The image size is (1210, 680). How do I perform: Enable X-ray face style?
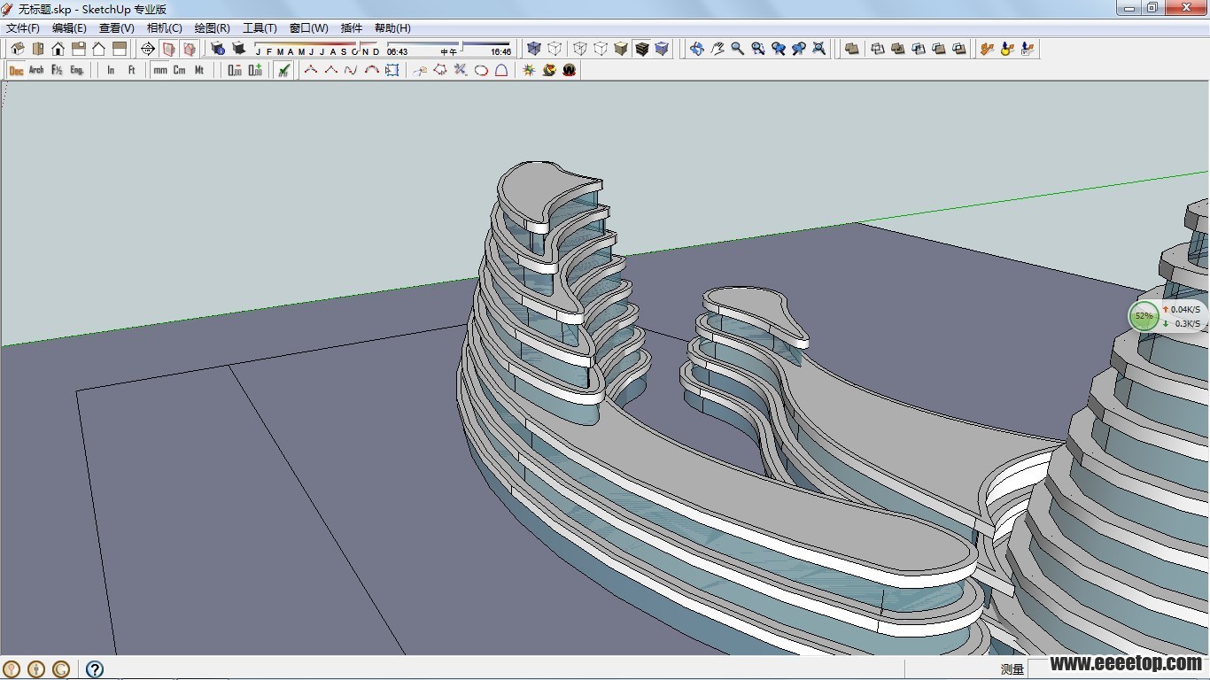[x=534, y=49]
